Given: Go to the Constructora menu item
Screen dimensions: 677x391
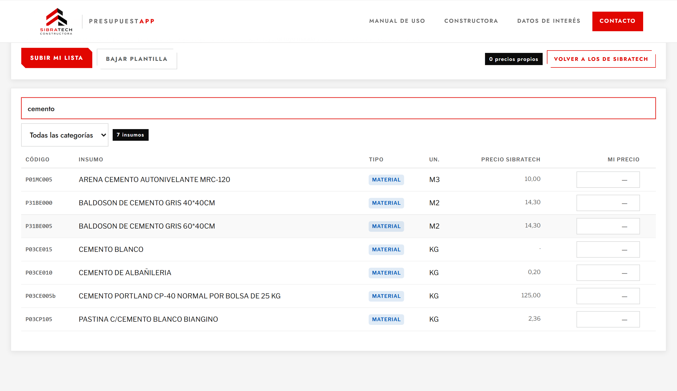Looking at the screenshot, I should click(x=471, y=21).
